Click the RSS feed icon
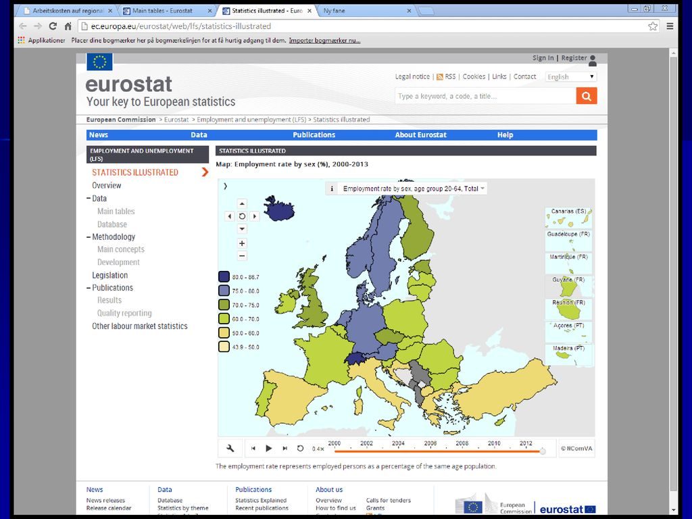The image size is (692, 519). (x=439, y=77)
